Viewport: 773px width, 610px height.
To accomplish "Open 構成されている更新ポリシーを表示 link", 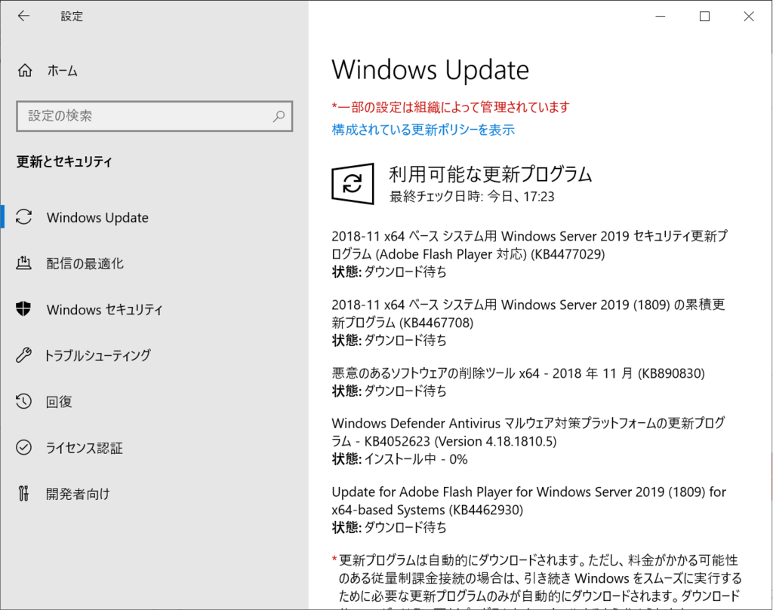I will click(423, 130).
